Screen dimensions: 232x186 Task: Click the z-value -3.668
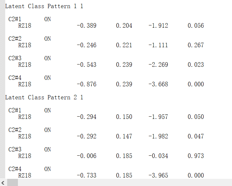(158, 84)
